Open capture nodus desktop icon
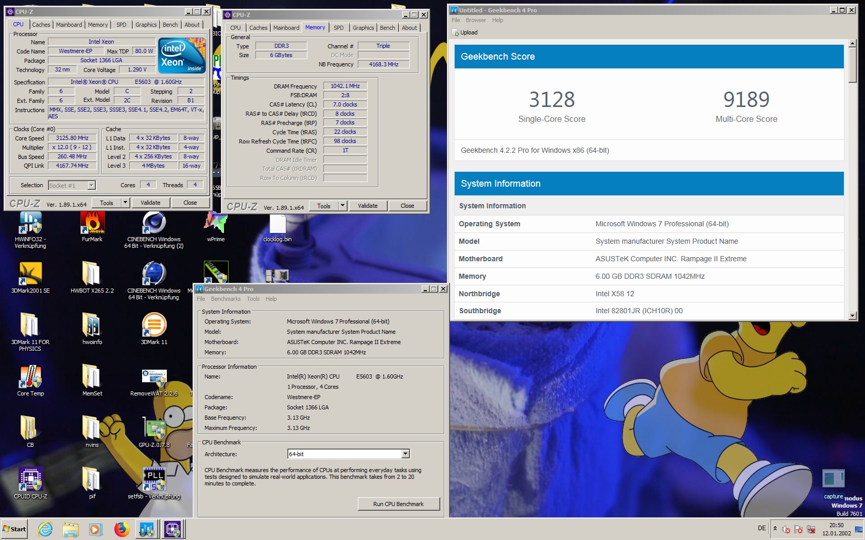This screenshot has width=865, height=540. click(834, 484)
